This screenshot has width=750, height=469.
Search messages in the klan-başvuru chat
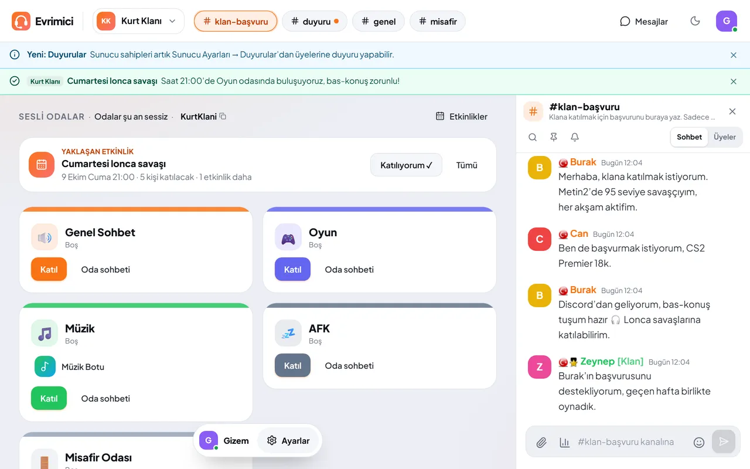coord(533,137)
